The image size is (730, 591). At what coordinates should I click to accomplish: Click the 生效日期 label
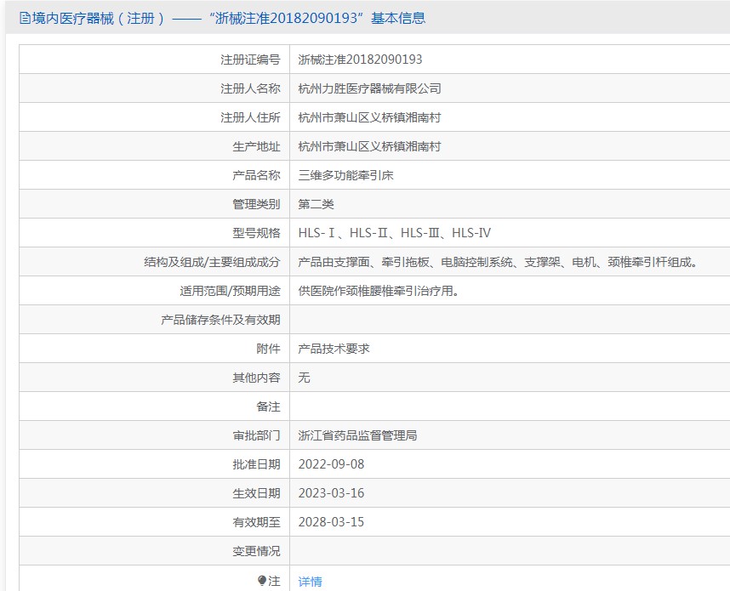[257, 493]
